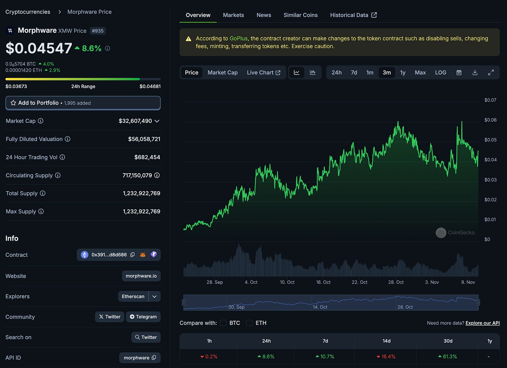Click the purple wallet icon in Contract row
Screen dimensions: 507x368
pos(154,254)
